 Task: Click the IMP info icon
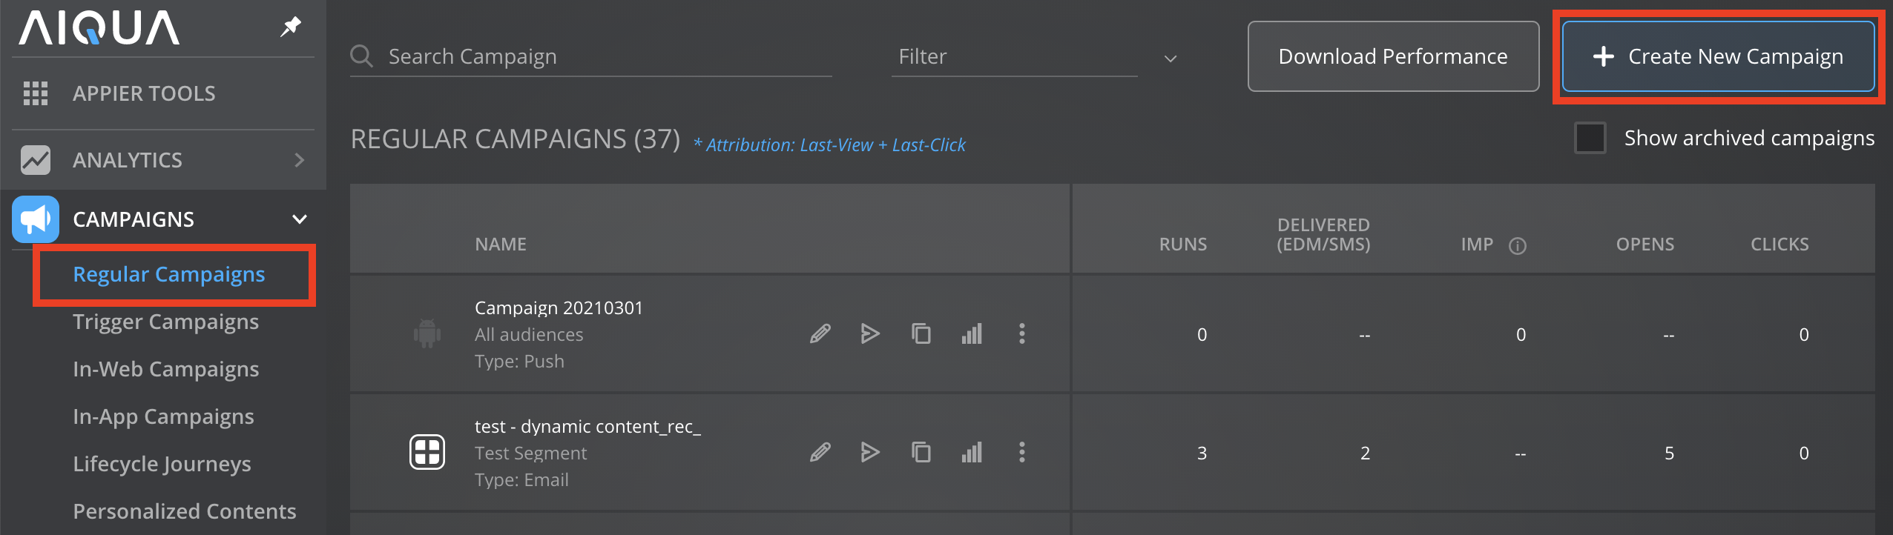1518,246
